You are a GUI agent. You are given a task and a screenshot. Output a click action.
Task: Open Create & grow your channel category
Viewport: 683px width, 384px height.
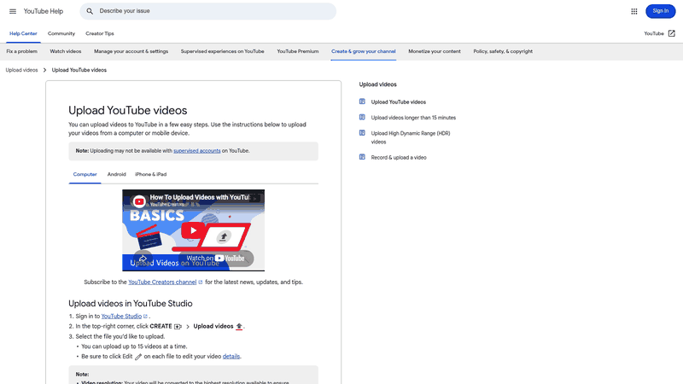tap(364, 51)
